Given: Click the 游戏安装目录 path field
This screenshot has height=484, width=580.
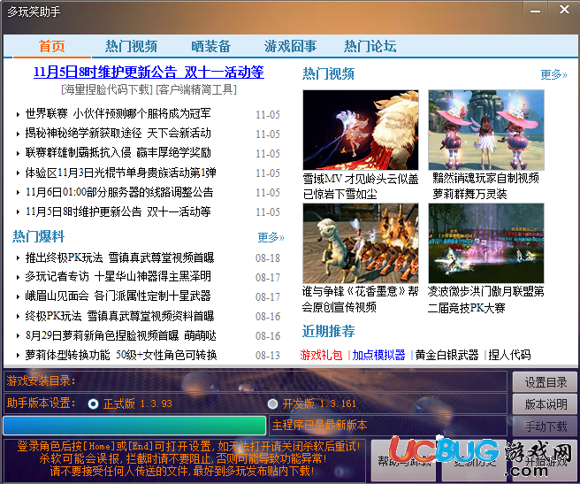Looking at the screenshot, I should click(x=256, y=380).
